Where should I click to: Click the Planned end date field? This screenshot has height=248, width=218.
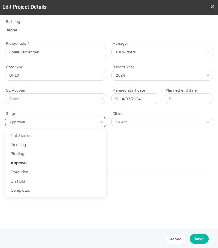pyautogui.click(x=189, y=99)
